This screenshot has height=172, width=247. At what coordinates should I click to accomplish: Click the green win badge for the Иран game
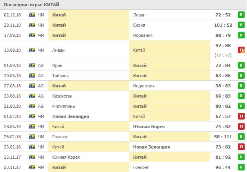[x=241, y=65]
